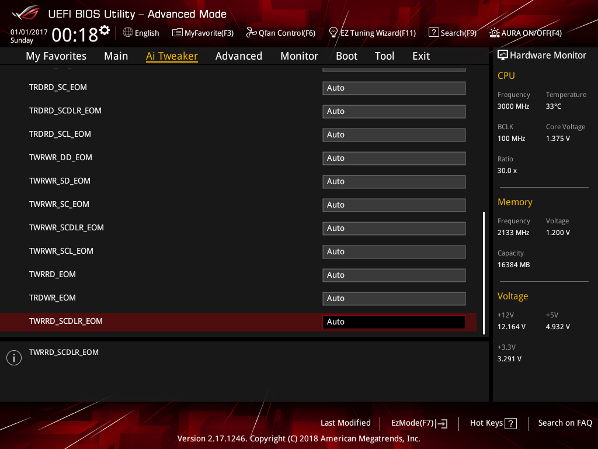Image resolution: width=598 pixels, height=449 pixels.
Task: Select the TRDRD_SC_EOM row label
Action: [x=58, y=88]
